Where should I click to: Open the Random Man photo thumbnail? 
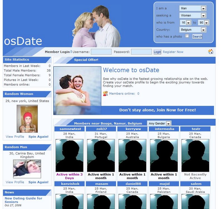click(x=27, y=169)
